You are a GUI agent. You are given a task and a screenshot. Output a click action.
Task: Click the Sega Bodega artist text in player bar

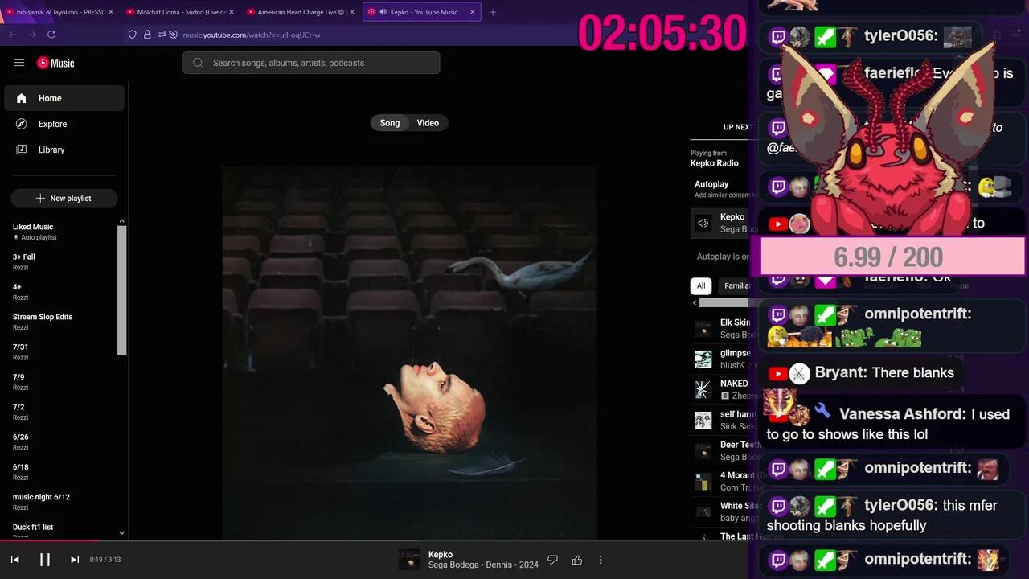[x=456, y=565]
